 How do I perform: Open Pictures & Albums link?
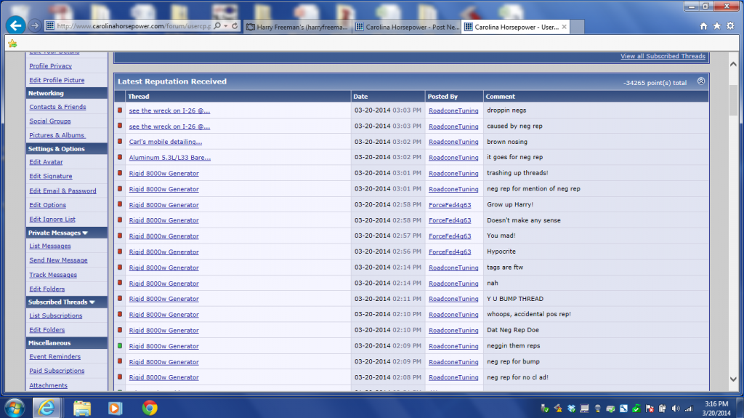pyautogui.click(x=57, y=135)
